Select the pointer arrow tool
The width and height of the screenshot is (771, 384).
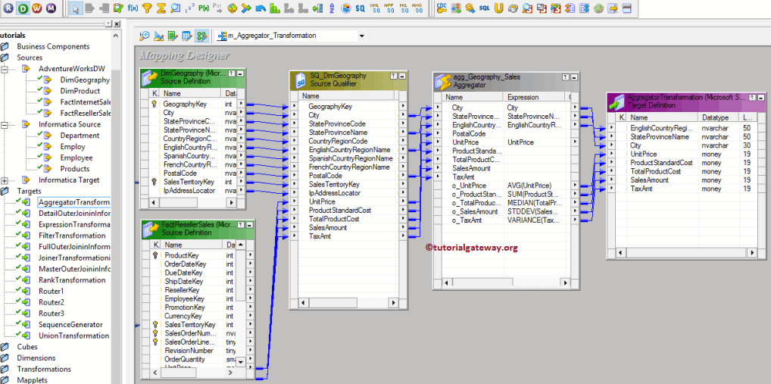[x=75, y=8]
